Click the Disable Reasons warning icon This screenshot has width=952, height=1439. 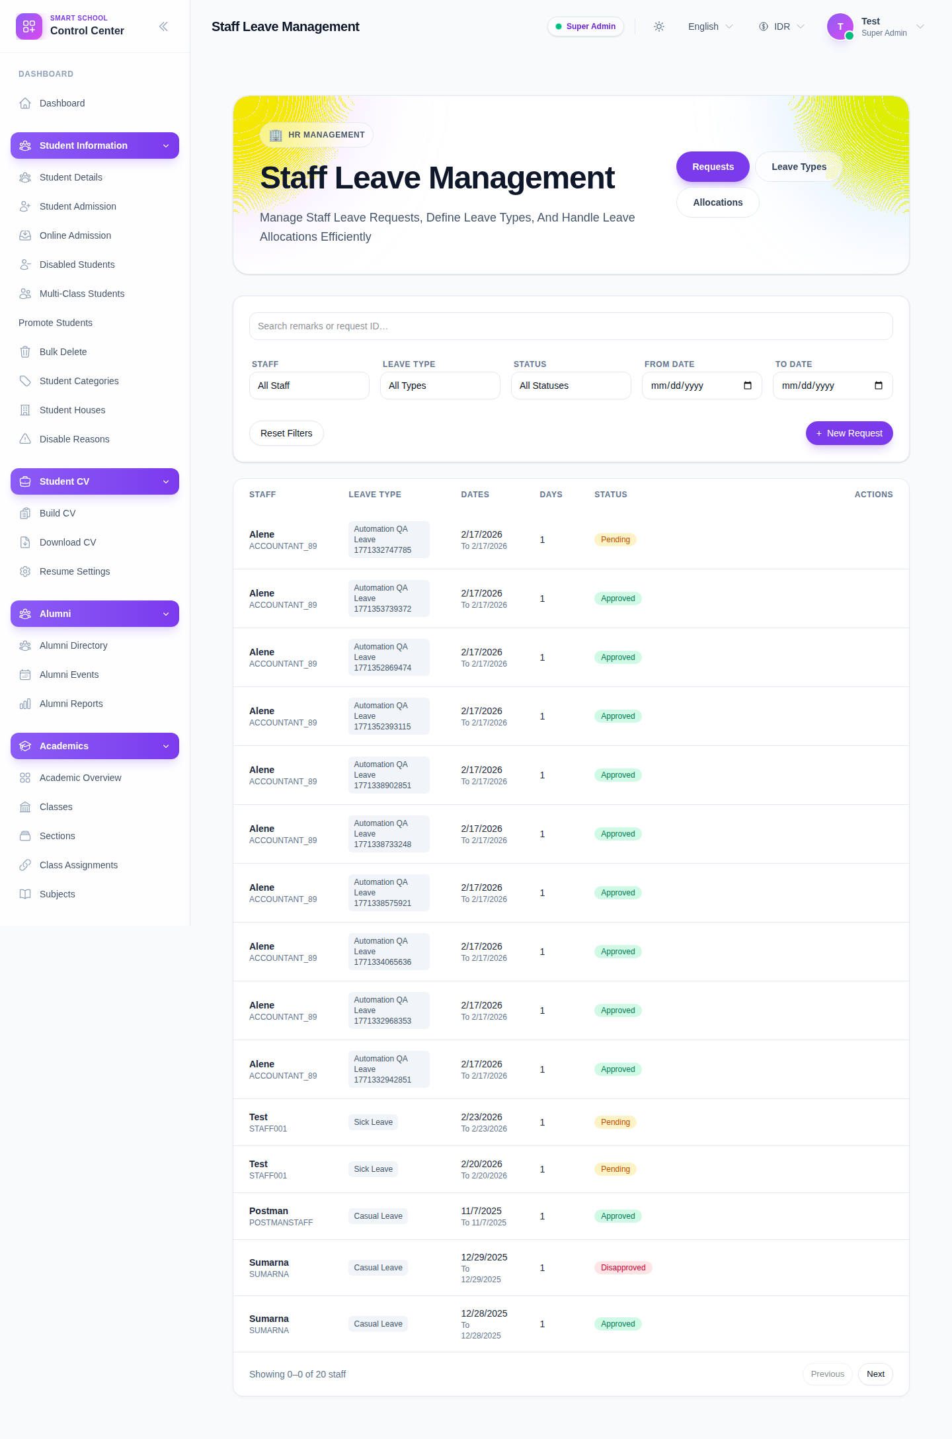pyautogui.click(x=25, y=439)
